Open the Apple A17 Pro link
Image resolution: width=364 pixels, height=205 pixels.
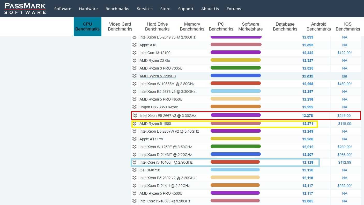tap(151, 139)
